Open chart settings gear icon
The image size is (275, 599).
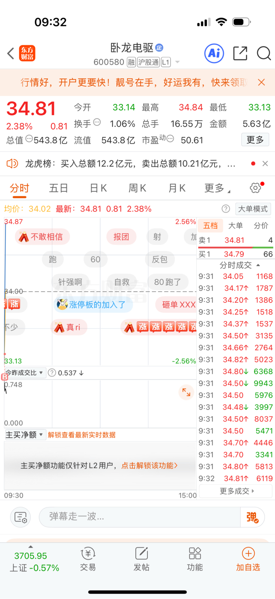pyautogui.click(x=255, y=188)
